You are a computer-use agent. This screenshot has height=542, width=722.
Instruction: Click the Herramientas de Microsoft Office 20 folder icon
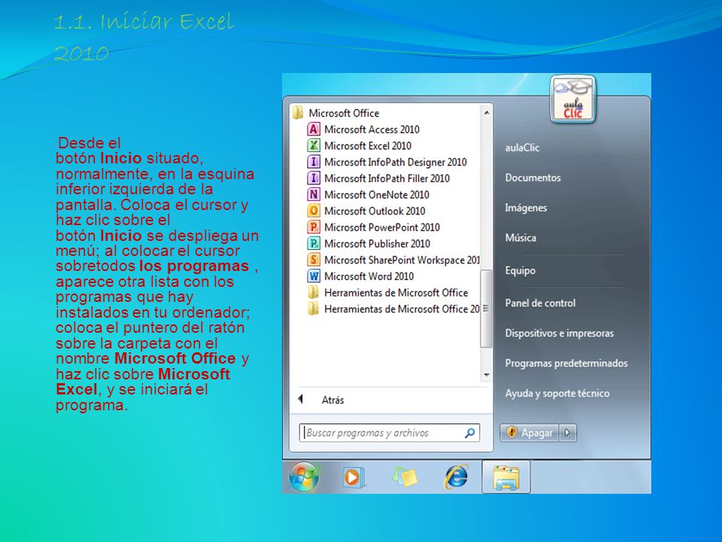click(x=313, y=309)
